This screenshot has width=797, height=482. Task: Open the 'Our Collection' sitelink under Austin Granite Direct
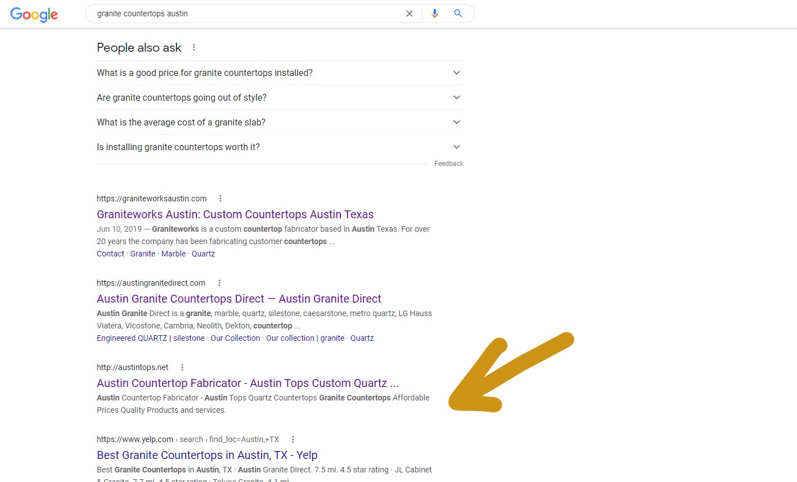pyautogui.click(x=235, y=338)
